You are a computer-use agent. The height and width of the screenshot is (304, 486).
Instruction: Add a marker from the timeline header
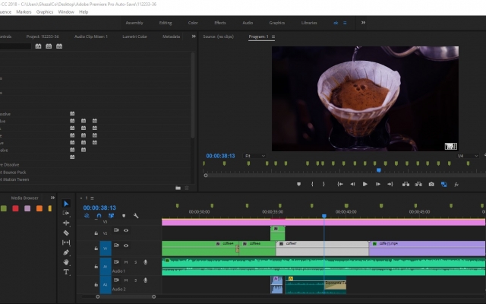124,216
